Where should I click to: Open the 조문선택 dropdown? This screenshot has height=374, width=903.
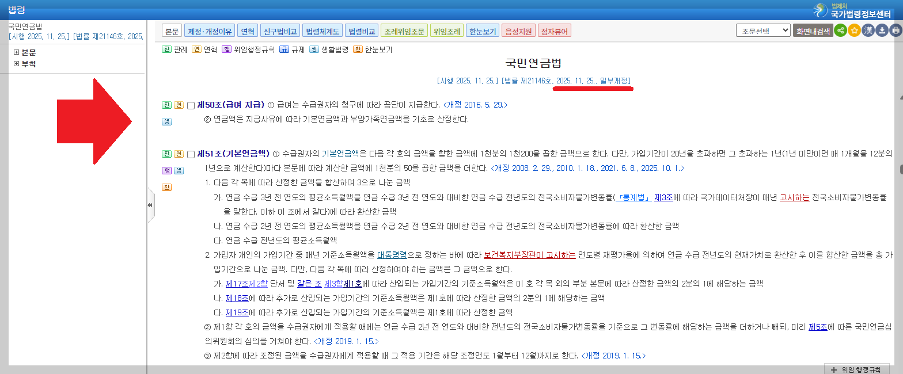coord(763,30)
